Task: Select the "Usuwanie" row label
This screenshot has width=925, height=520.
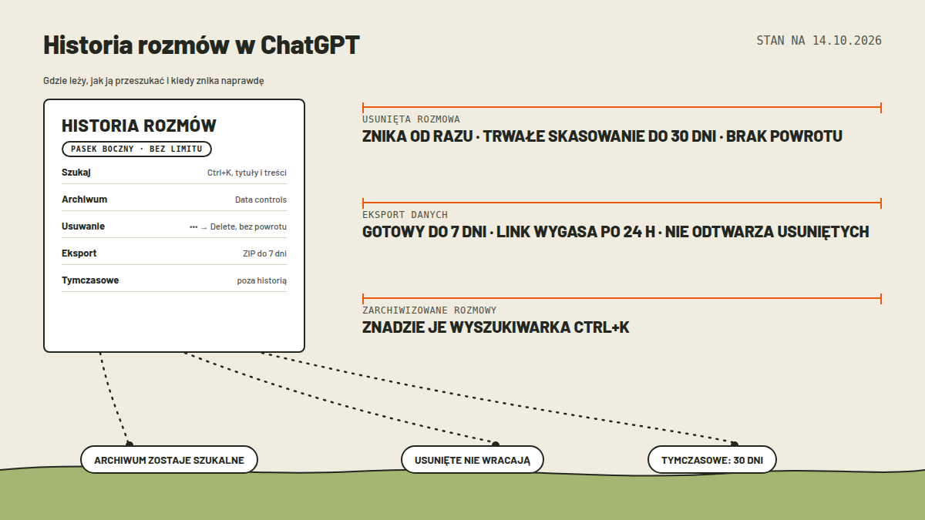Action: click(83, 226)
